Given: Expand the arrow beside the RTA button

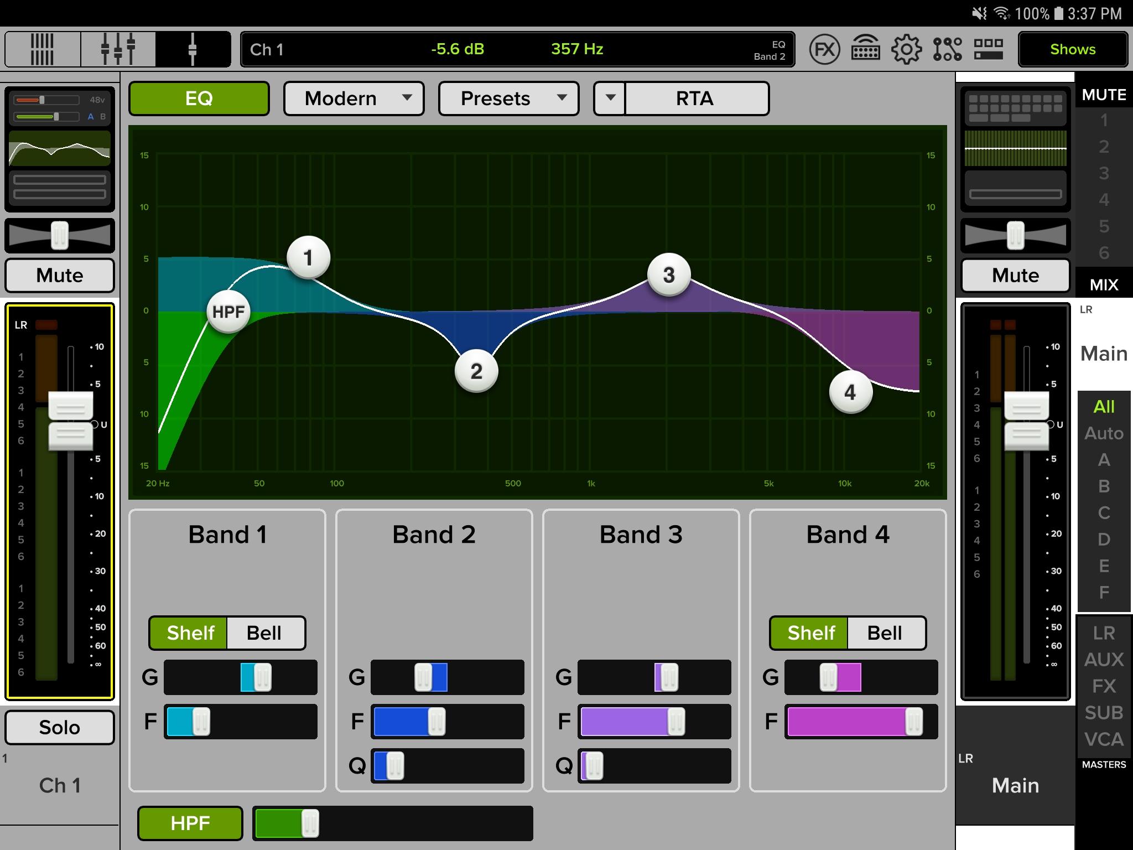Looking at the screenshot, I should pyautogui.click(x=610, y=99).
